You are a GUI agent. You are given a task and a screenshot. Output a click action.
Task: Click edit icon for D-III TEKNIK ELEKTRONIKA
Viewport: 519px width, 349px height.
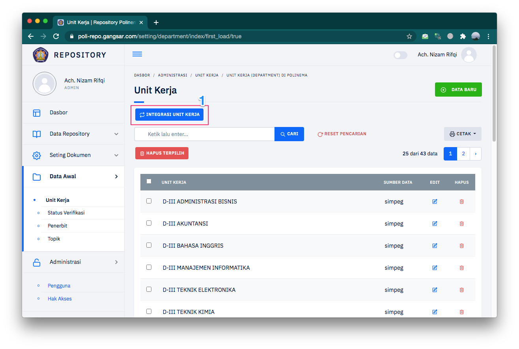[435, 290]
